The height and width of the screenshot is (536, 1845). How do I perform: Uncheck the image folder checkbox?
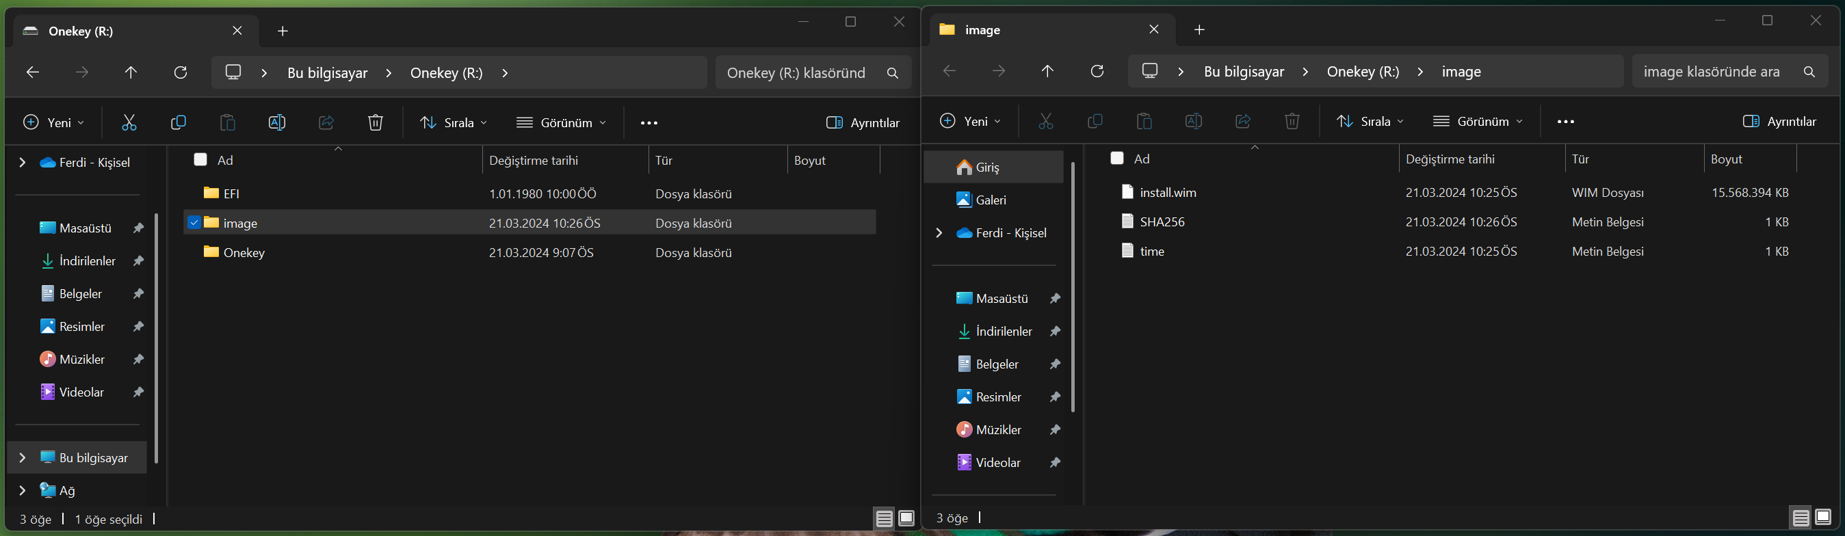coord(194,223)
